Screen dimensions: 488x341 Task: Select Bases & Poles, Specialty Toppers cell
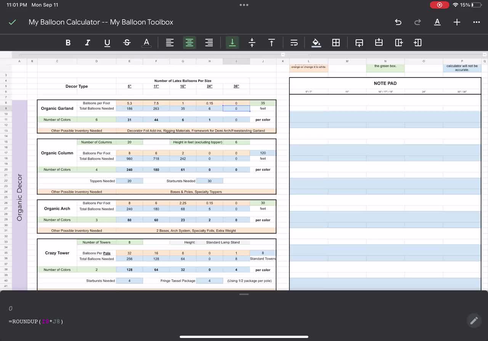pos(196,192)
